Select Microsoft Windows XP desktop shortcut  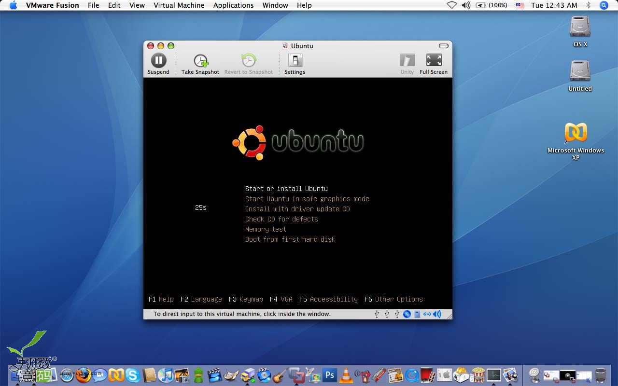(576, 141)
